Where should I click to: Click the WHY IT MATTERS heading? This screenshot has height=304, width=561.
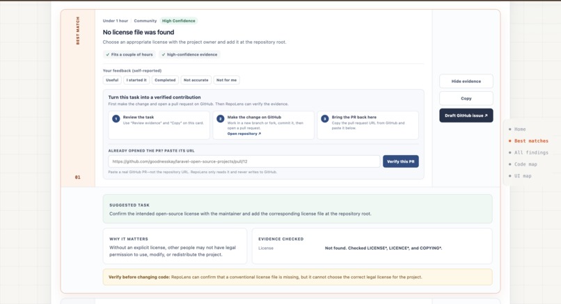click(129, 239)
